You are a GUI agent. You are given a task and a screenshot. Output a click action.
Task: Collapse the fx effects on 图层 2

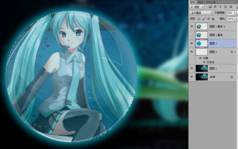[x=235, y=52]
